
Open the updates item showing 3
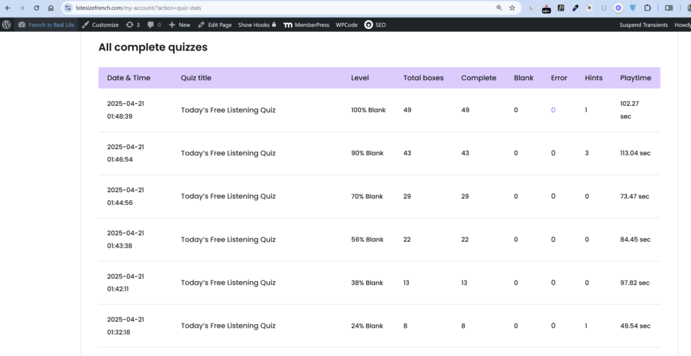[x=133, y=25]
